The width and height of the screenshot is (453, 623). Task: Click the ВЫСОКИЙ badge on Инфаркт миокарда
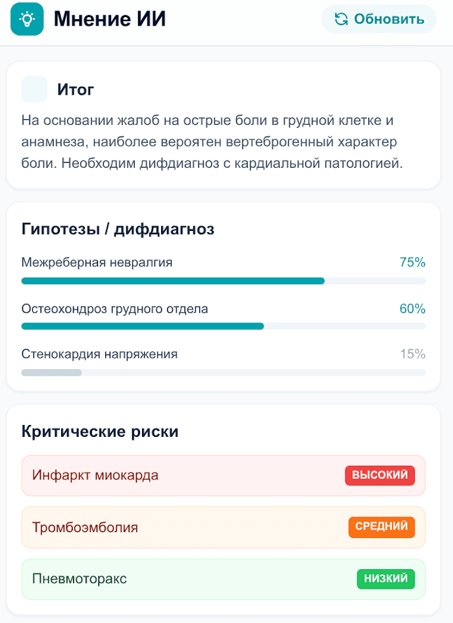379,475
